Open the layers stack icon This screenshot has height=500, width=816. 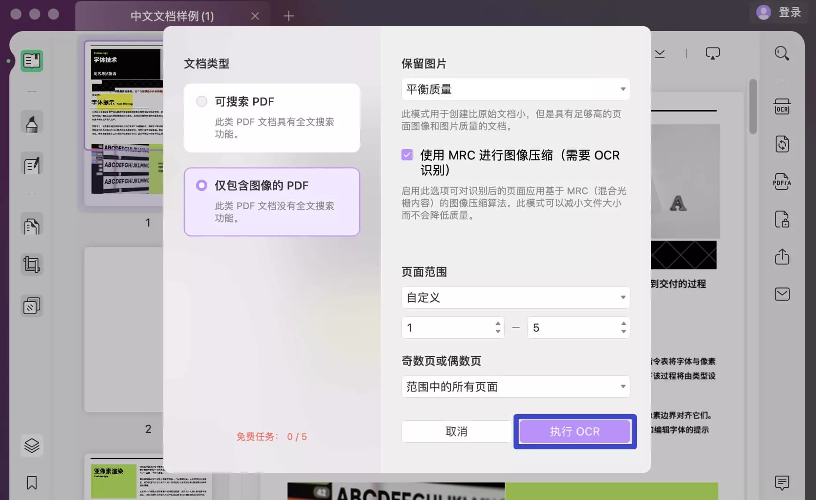[x=32, y=445]
